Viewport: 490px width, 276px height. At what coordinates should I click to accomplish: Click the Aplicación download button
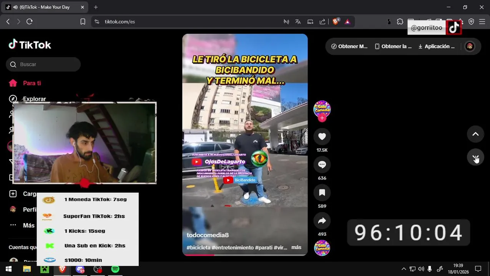coord(437,46)
